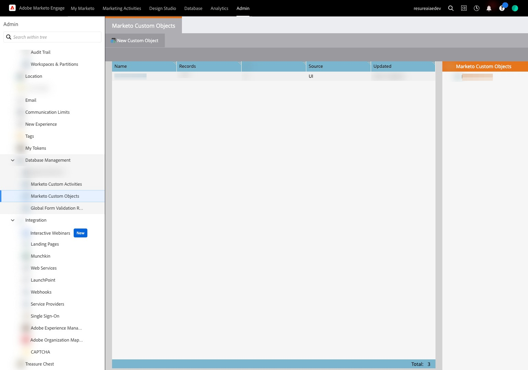The width and height of the screenshot is (528, 370).
Task: Open Interactive Webinars
Action: click(x=50, y=233)
